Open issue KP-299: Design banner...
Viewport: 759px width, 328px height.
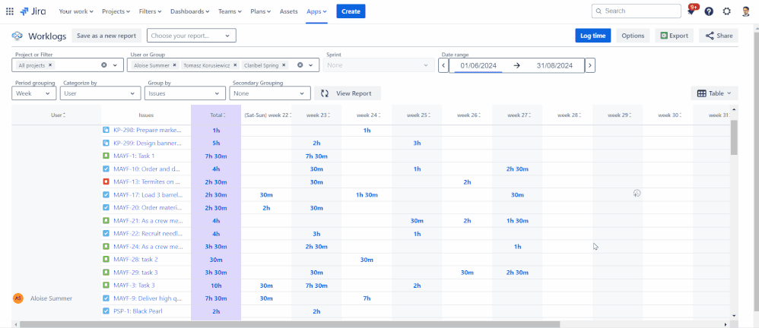click(148, 143)
